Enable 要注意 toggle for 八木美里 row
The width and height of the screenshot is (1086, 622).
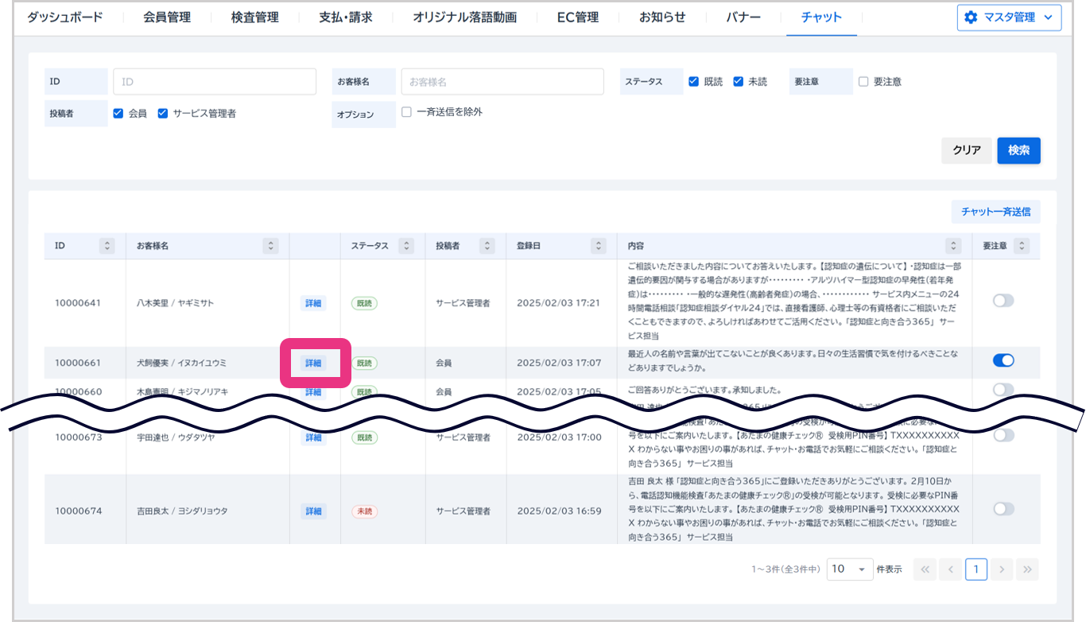[x=1003, y=301]
